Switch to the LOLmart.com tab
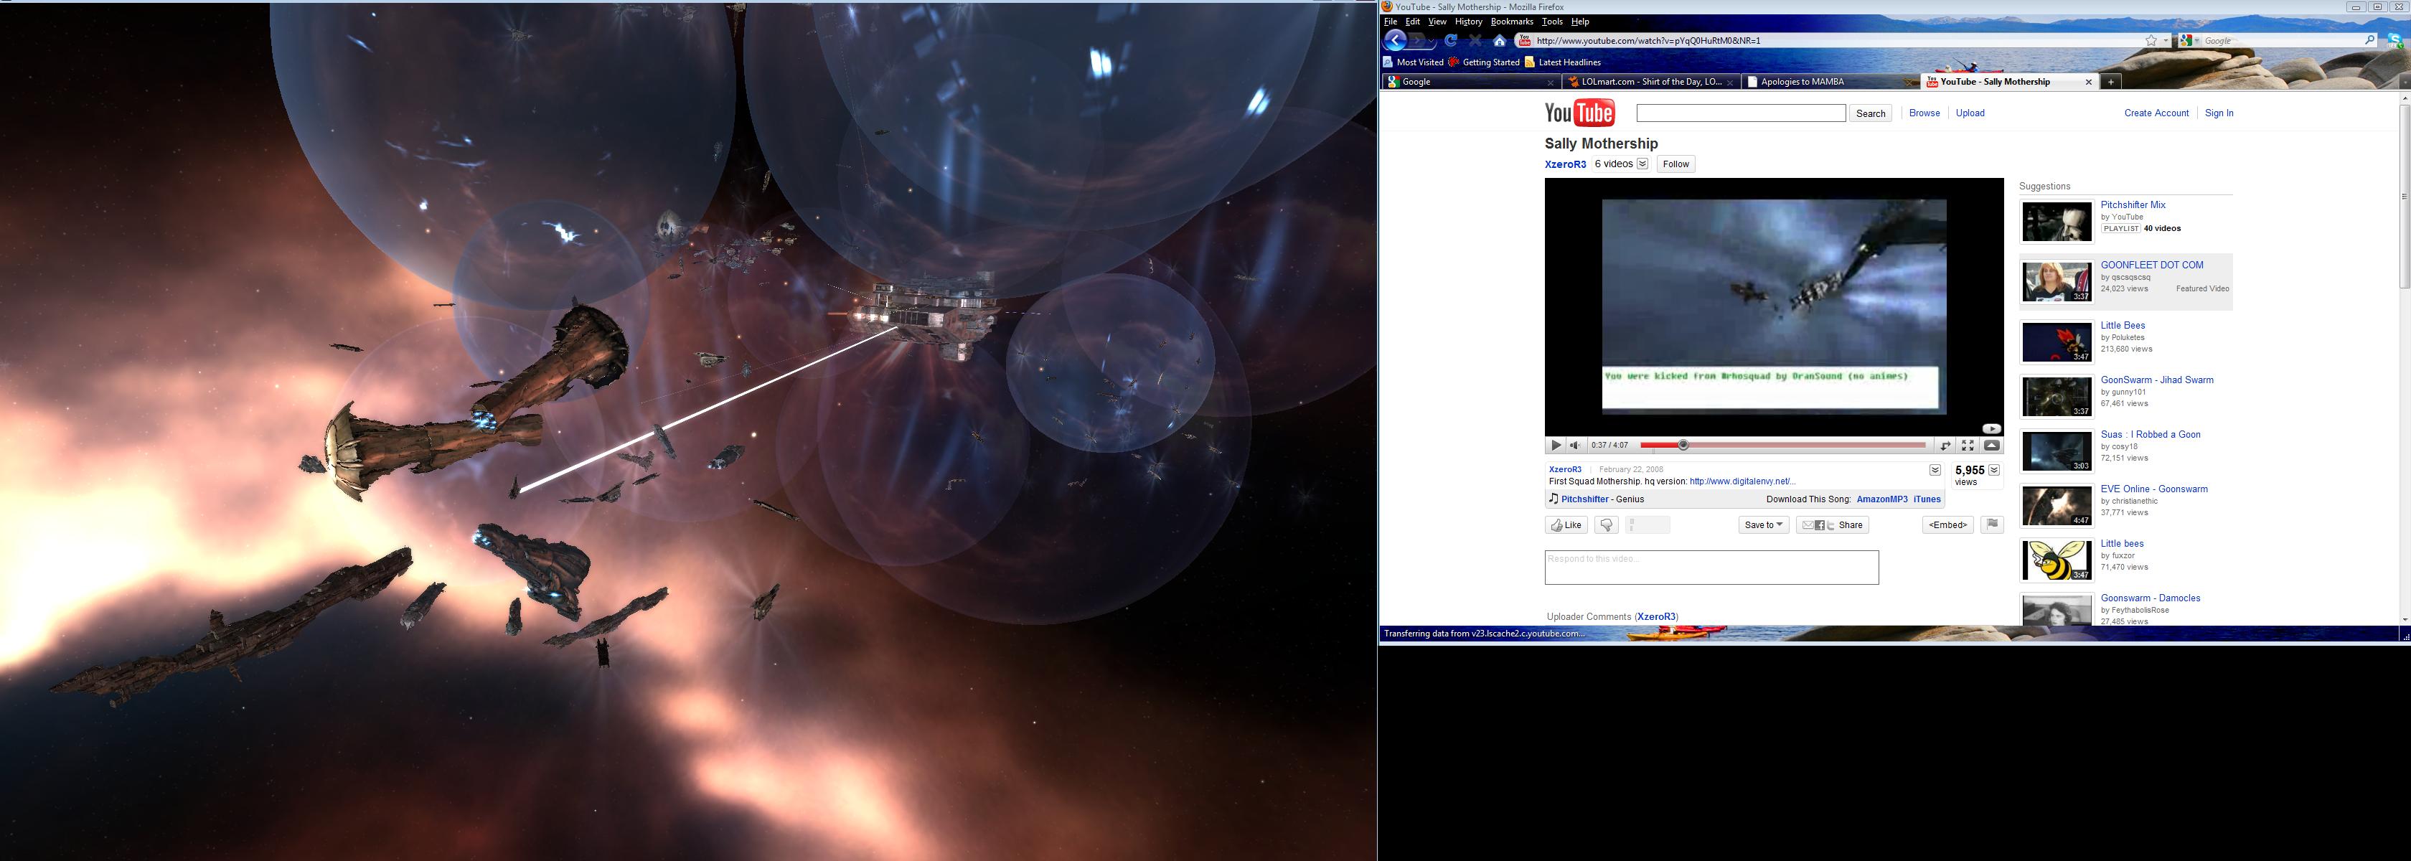2411x861 pixels. click(x=1649, y=81)
